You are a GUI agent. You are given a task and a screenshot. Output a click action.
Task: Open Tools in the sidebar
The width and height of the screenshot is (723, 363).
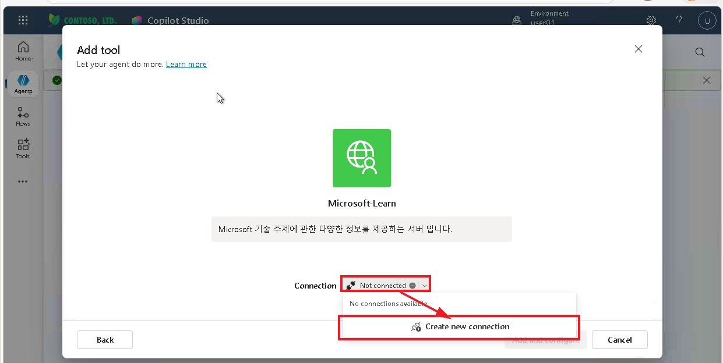point(23,149)
